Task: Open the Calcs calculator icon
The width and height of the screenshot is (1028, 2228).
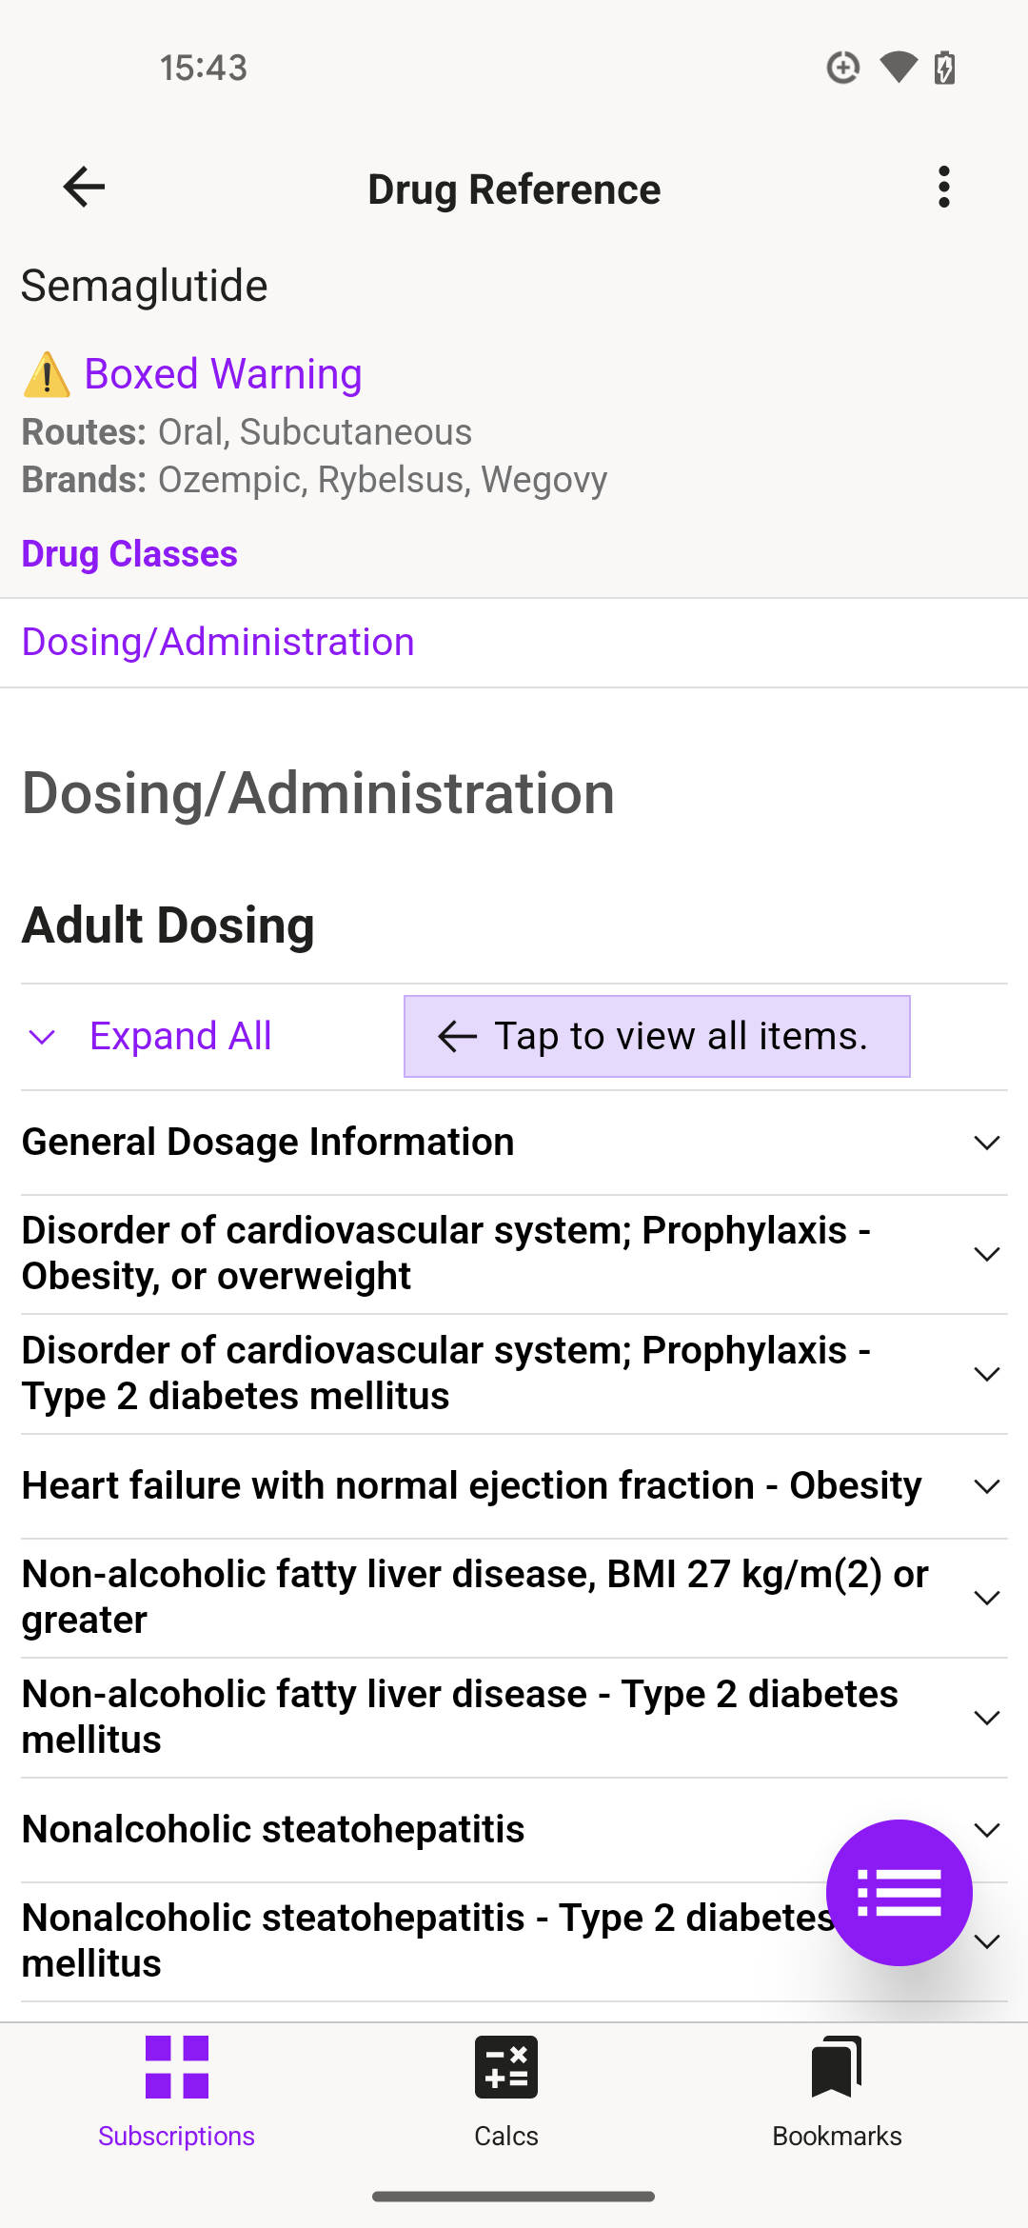Action: coord(506,2067)
